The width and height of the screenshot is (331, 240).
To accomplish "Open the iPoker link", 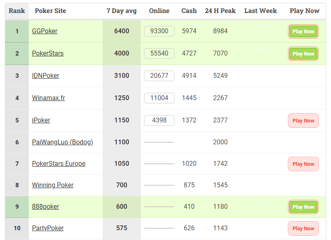I will [x=41, y=120].
